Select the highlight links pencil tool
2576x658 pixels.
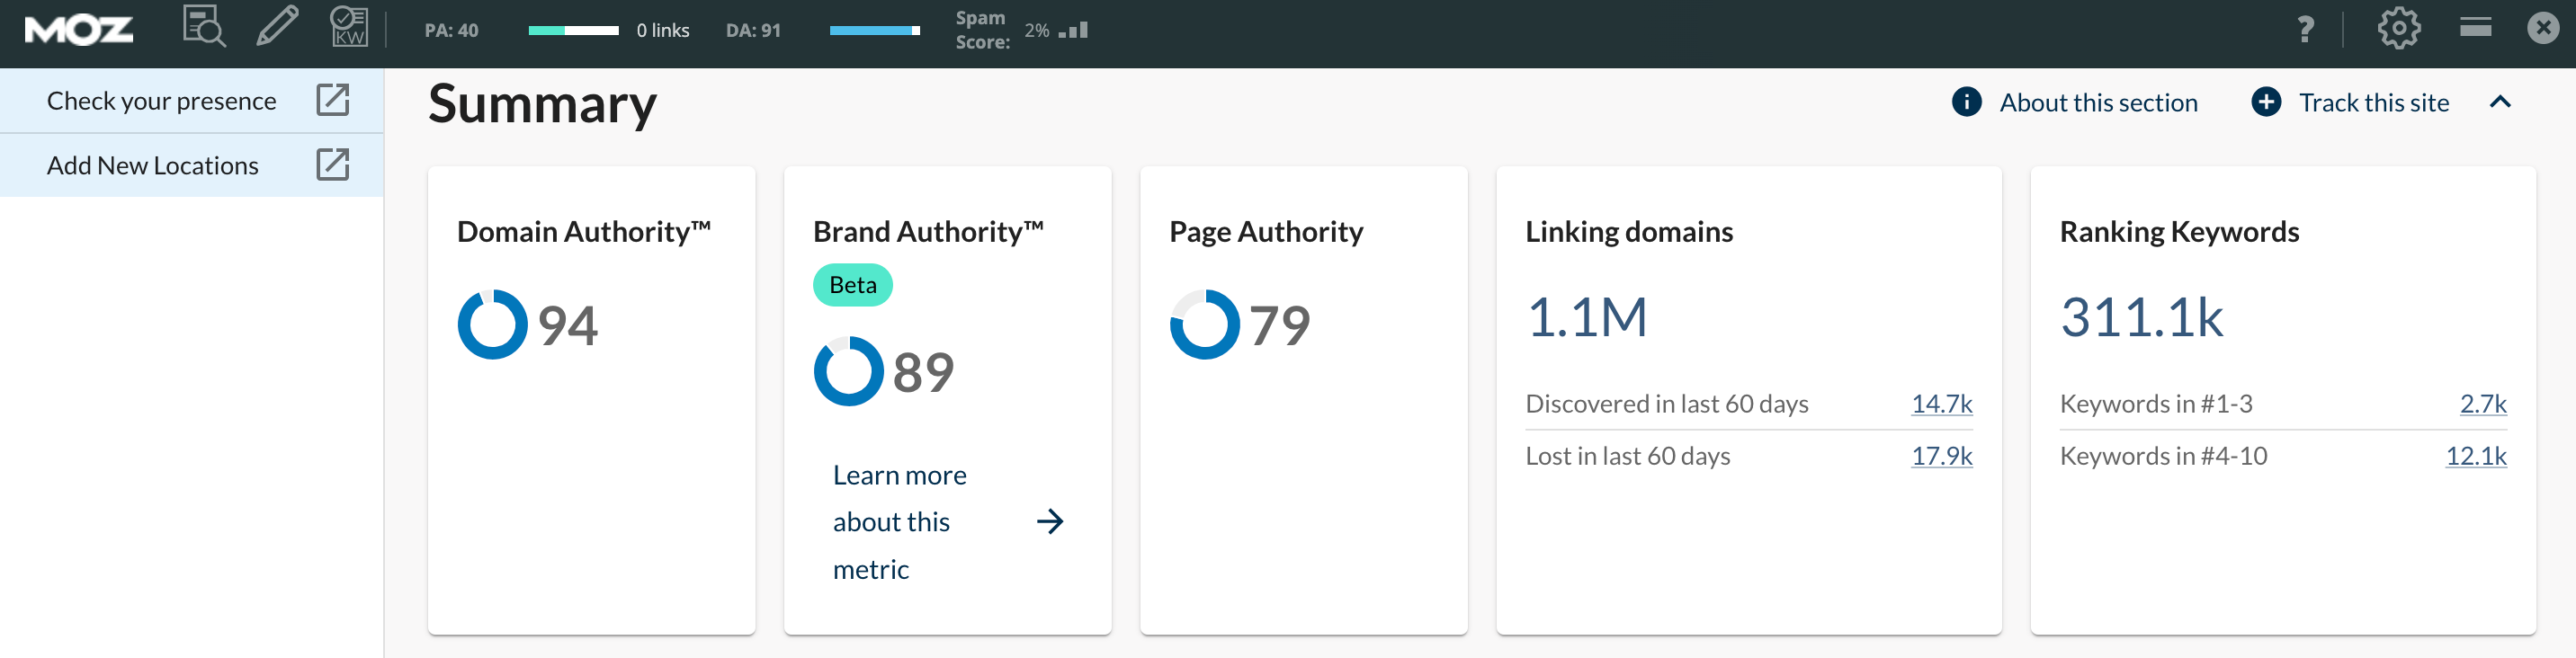point(277,27)
